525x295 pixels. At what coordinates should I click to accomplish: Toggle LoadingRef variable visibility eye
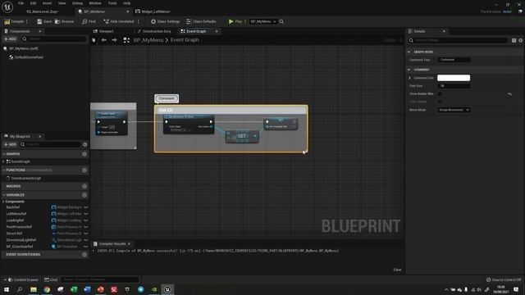tap(86, 220)
